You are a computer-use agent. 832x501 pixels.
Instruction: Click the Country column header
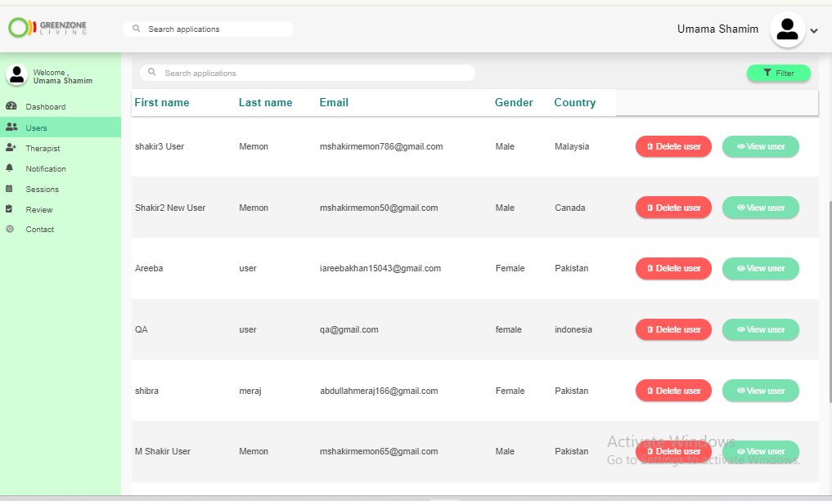574,102
